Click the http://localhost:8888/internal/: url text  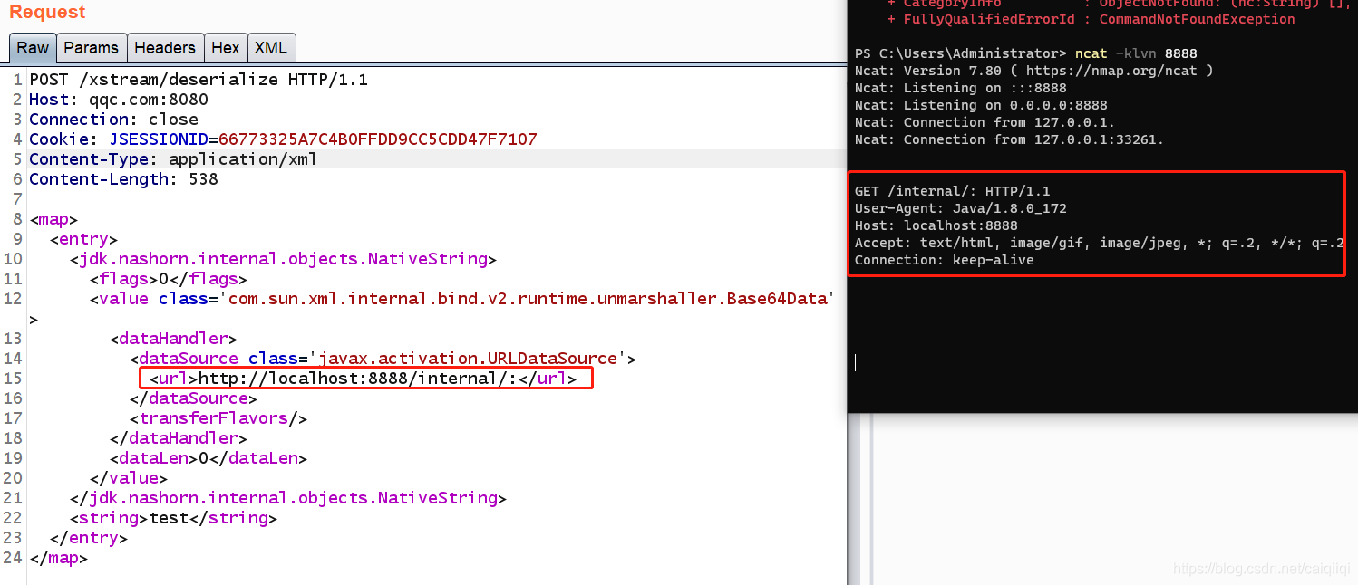point(357,379)
